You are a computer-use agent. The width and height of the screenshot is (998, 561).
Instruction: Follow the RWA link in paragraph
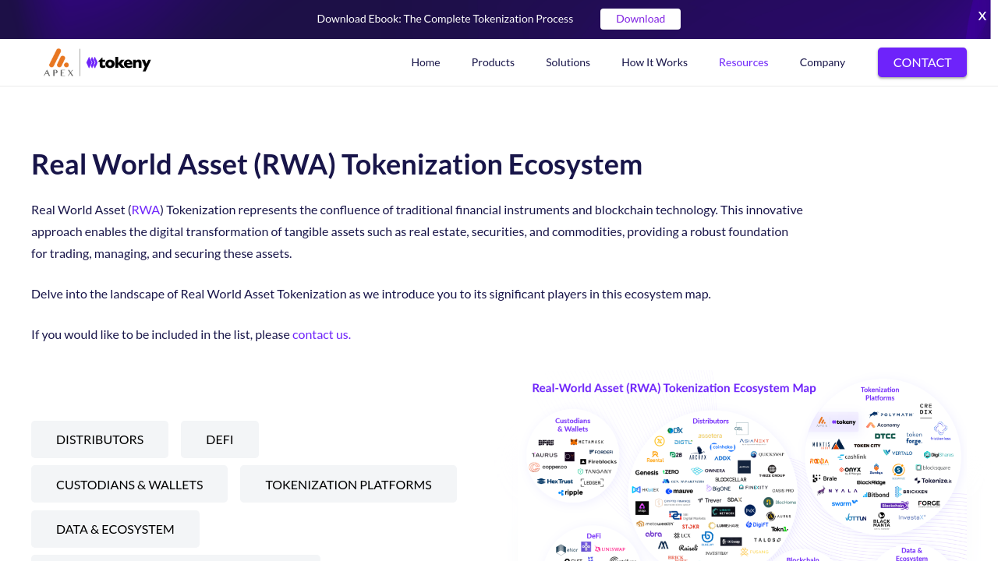(x=146, y=210)
